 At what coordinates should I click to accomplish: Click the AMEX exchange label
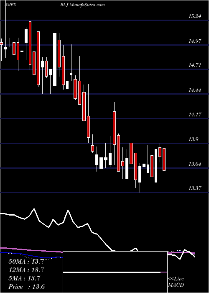point(10,5)
